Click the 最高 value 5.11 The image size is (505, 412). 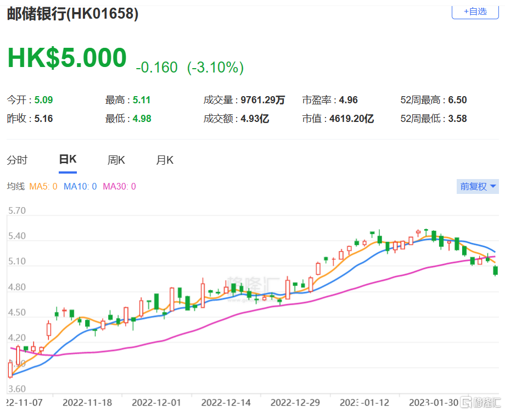tap(142, 101)
